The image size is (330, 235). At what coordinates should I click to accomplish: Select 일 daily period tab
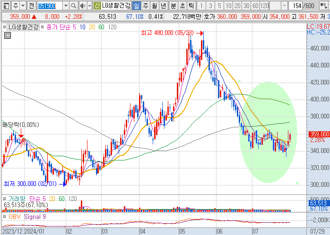pyautogui.click(x=136, y=6)
